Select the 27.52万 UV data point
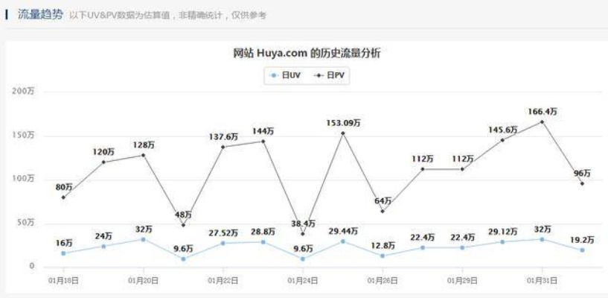This screenshot has height=298, width=608. [223, 244]
